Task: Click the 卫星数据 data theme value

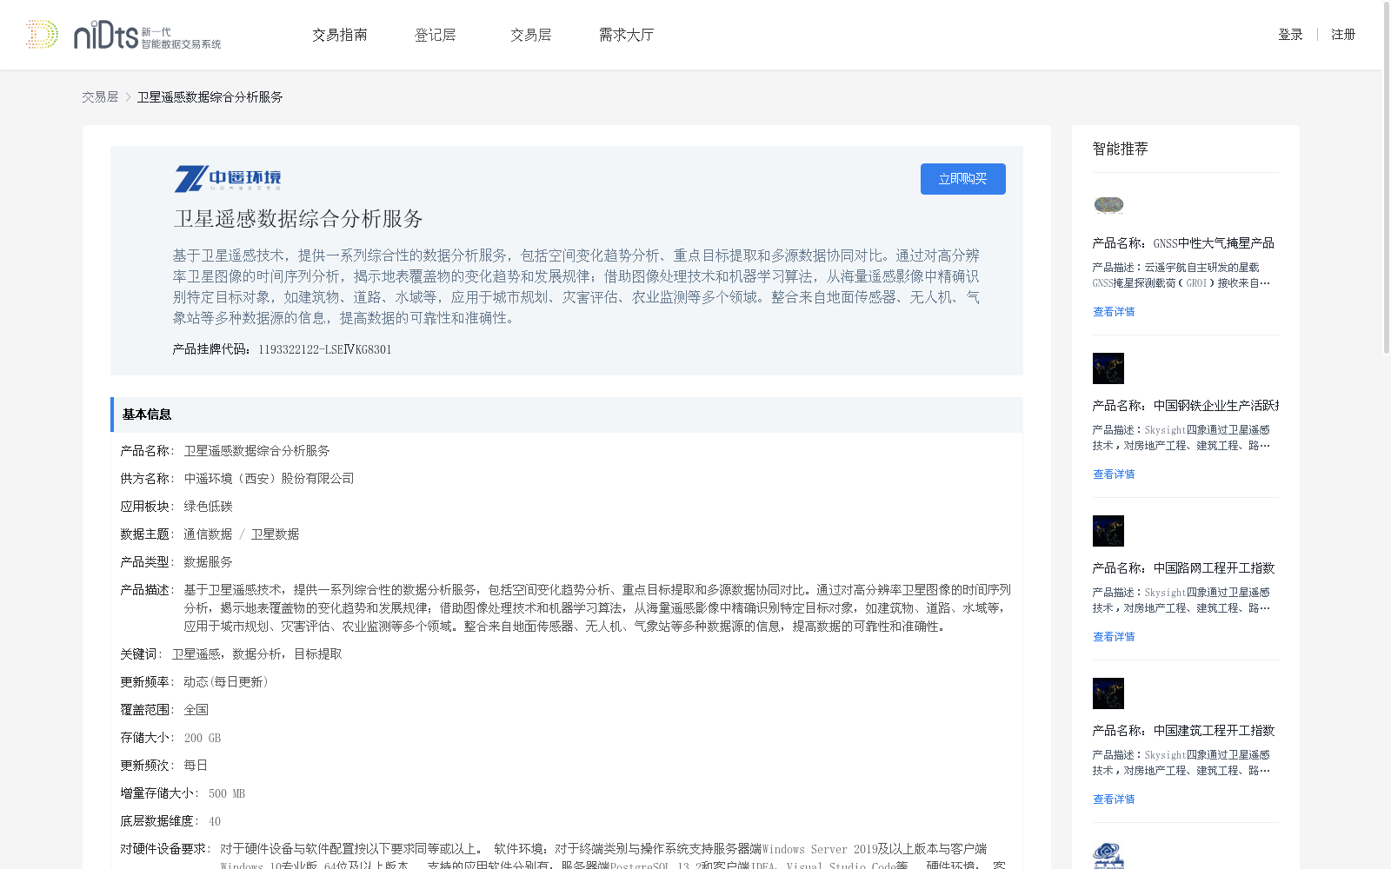Action: pos(275,534)
